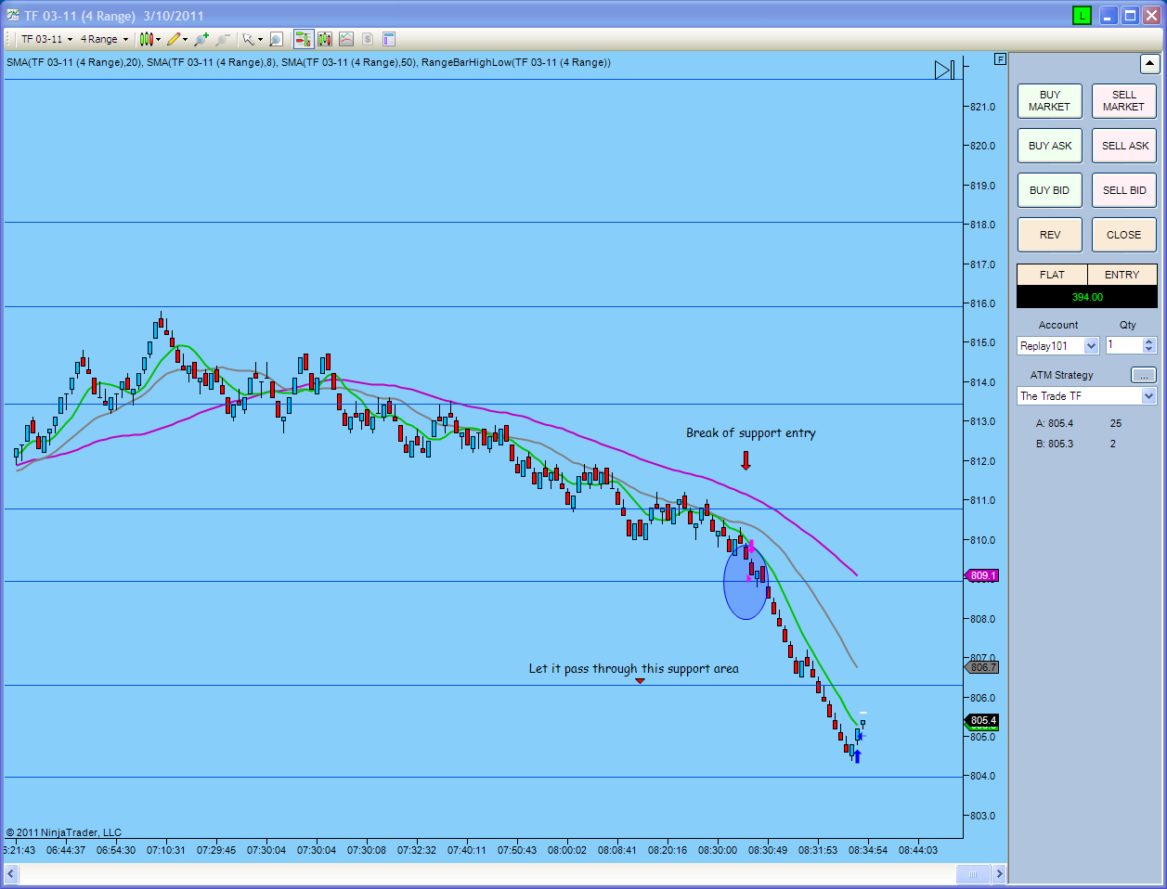This screenshot has height=889, width=1167.
Task: Click the 08:30:00 time axis label
Action: tap(718, 849)
